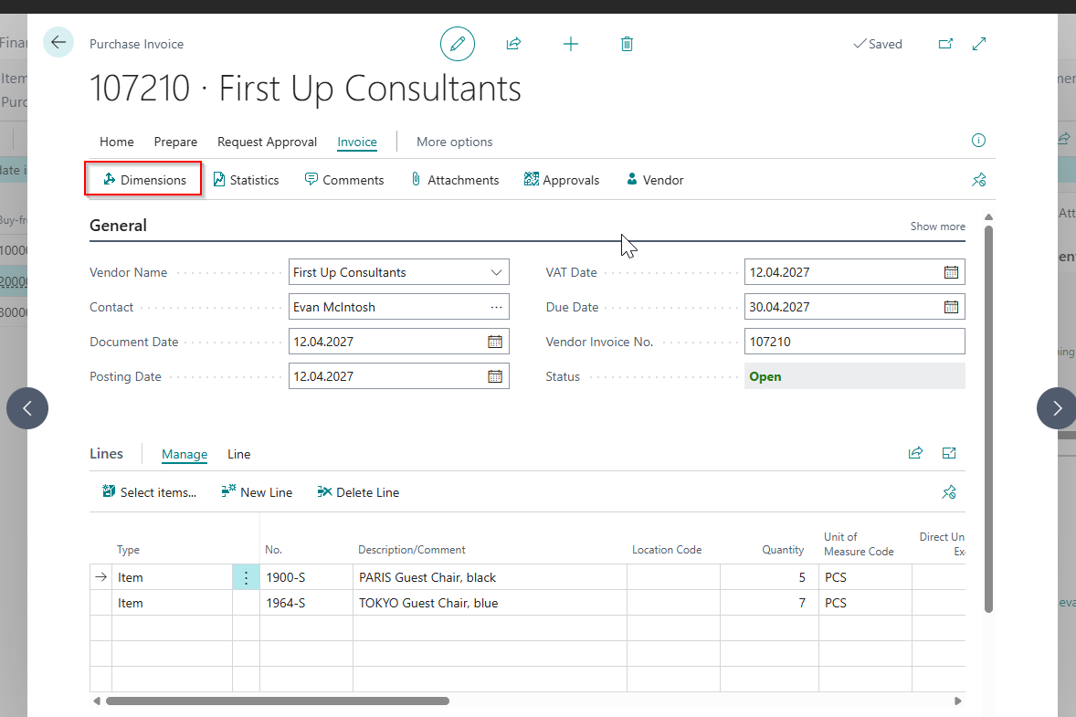Select the Invoice tab

coord(357,142)
